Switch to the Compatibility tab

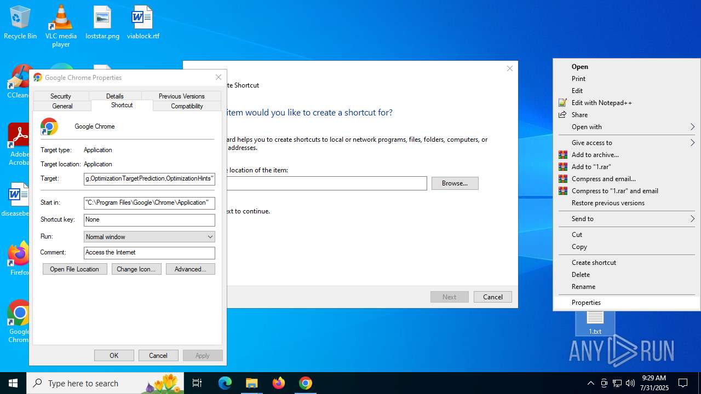(x=187, y=106)
